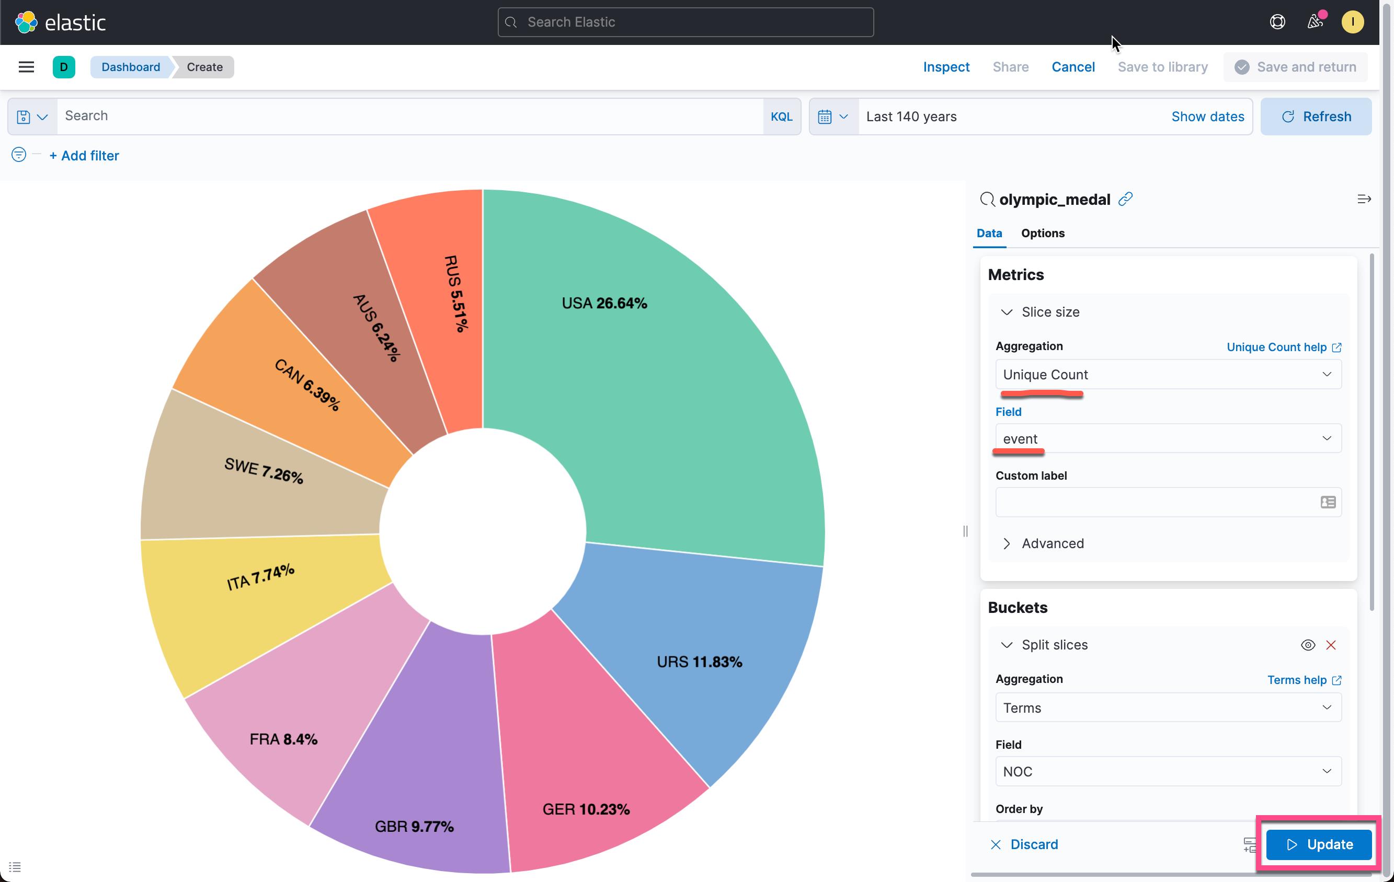Go to the Dashboard breadcrumb
This screenshot has height=882, width=1394.
point(131,67)
